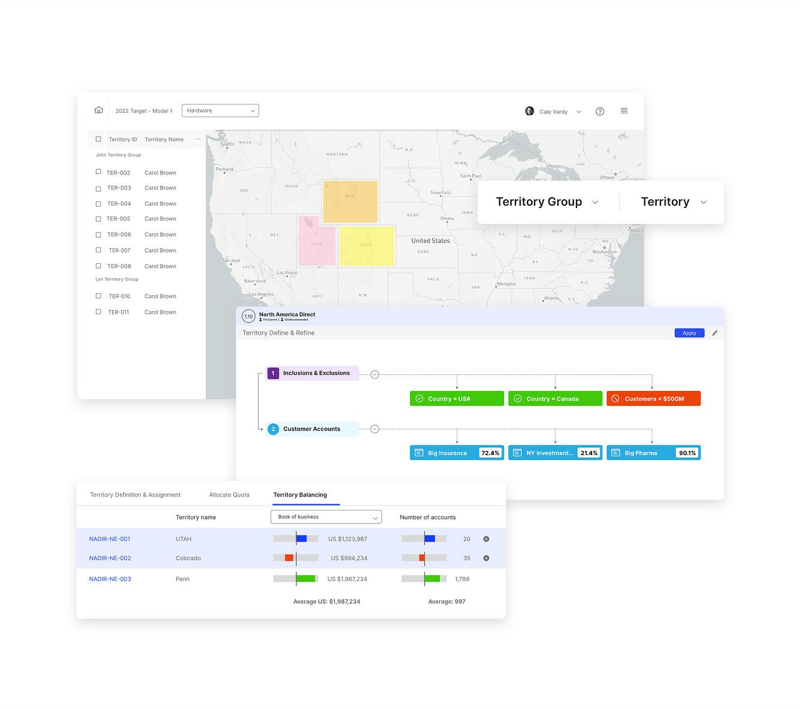Click the Big Insurance account chip icon
800x710 pixels.
point(419,453)
